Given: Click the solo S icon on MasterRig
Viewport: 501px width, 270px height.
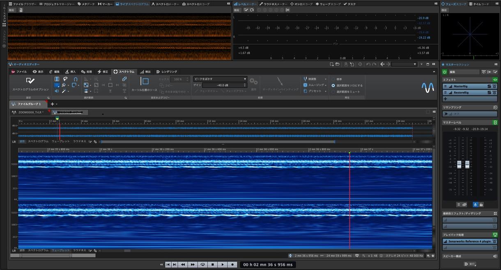Looking at the screenshot, I should coord(489,86).
